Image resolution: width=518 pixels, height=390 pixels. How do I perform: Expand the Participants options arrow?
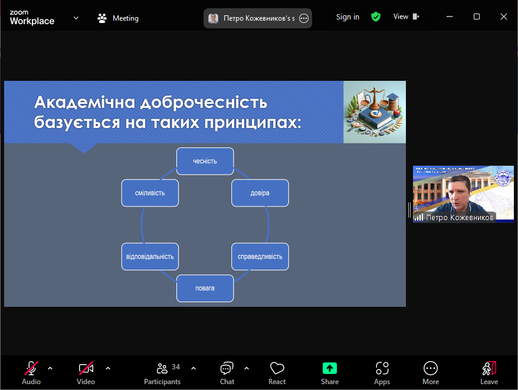coord(194,368)
